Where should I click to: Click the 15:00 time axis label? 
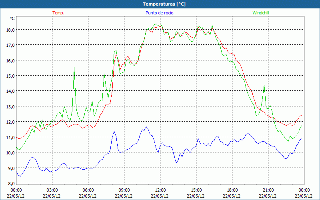(196, 190)
